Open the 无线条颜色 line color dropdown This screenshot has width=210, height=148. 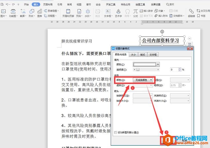(151, 80)
